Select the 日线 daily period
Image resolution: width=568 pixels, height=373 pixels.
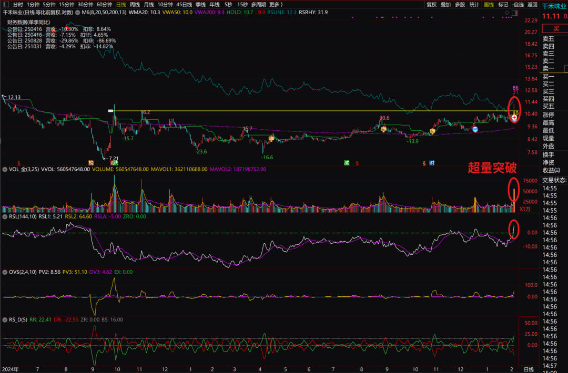coord(121,4)
